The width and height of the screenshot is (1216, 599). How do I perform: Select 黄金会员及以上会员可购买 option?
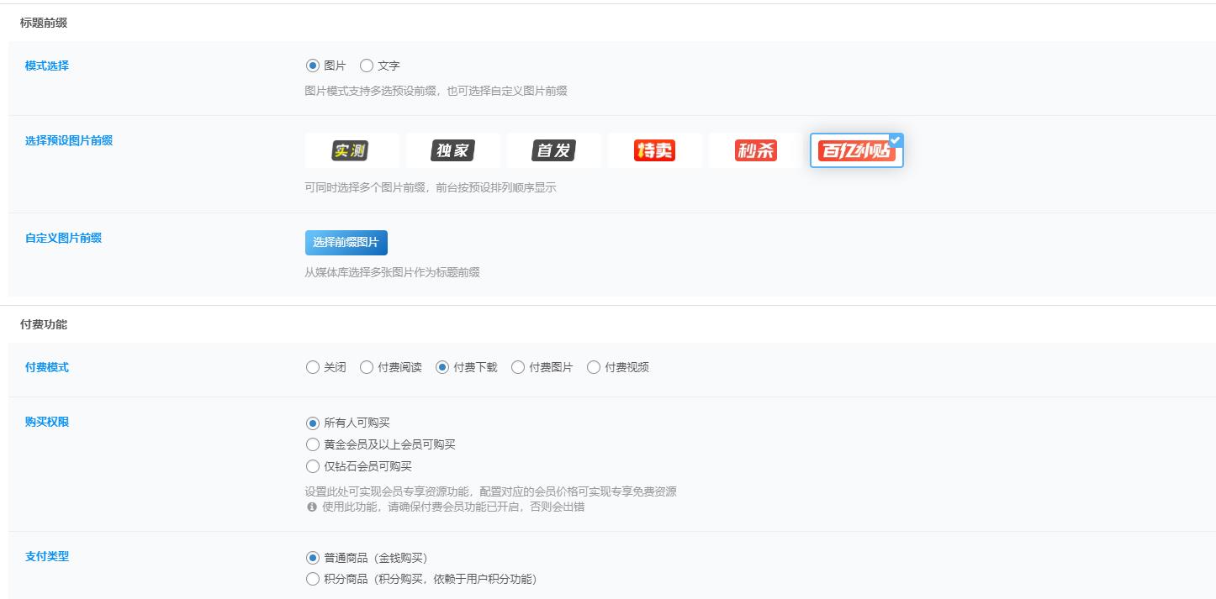click(313, 444)
